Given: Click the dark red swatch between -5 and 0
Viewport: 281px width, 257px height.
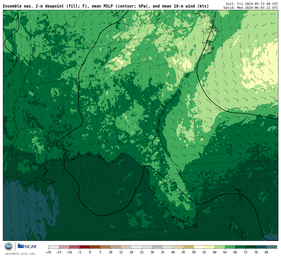Looking at the screenshot, I should 85,247.
